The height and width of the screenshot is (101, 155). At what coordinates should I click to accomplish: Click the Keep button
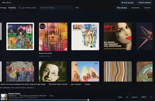pyautogui.click(x=120, y=97)
